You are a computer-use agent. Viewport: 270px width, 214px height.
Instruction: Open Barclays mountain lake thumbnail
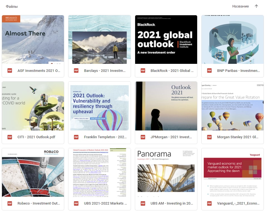point(100,39)
